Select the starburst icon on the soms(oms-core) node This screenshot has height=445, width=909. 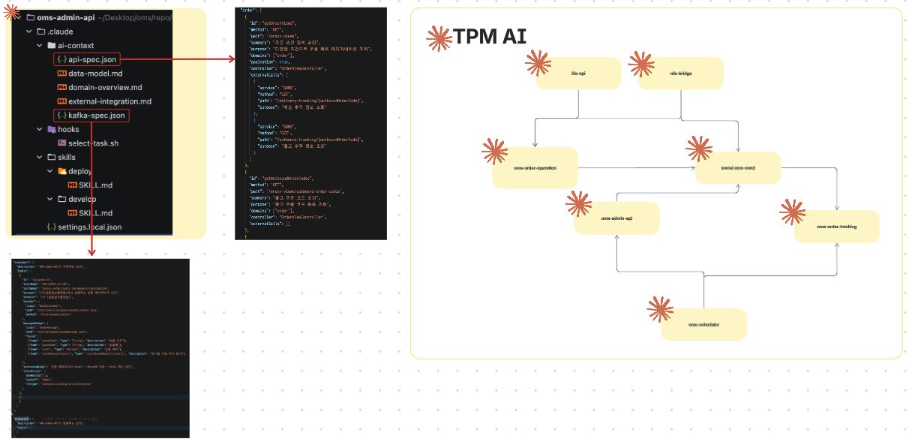click(699, 149)
